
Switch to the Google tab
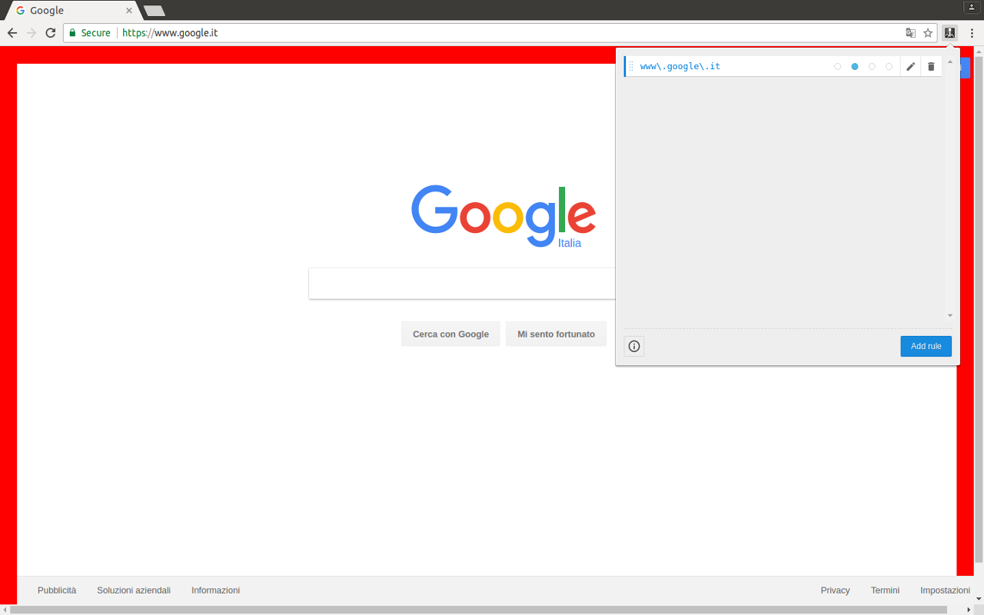[73, 11]
